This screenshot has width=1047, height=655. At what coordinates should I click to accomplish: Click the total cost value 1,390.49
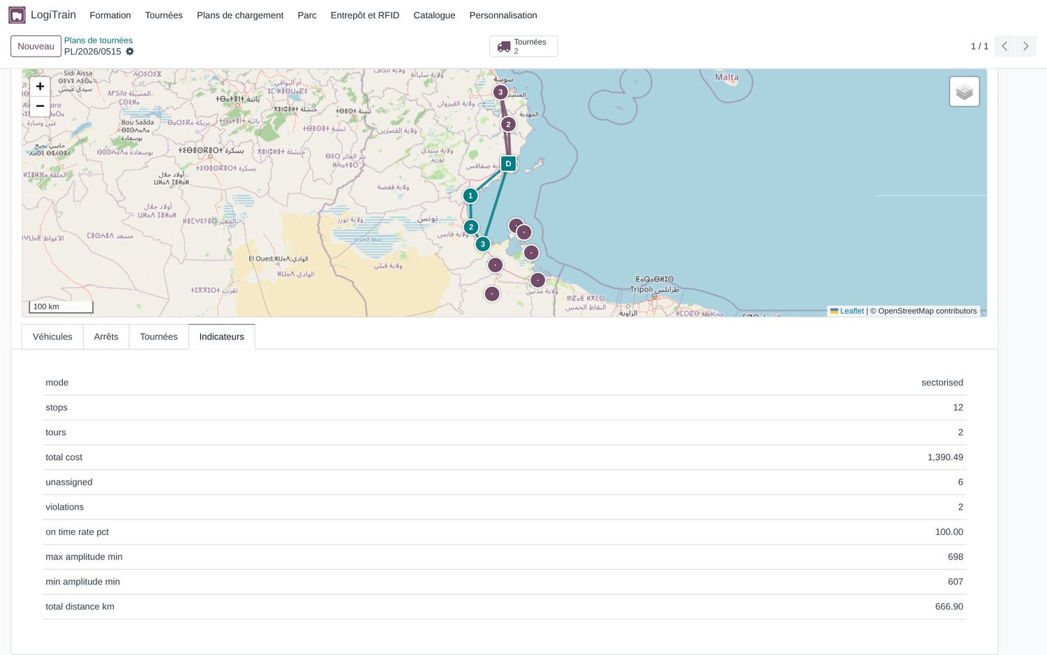945,457
